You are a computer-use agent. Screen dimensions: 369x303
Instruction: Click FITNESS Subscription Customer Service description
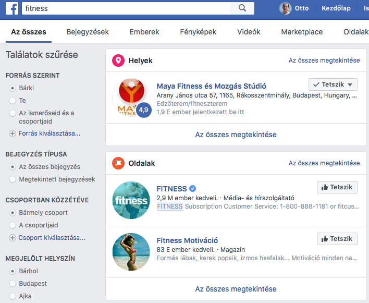257,207
